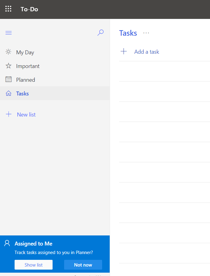Click the home icon beside Tasks
Screen dimensions: 210x276
coord(9,93)
